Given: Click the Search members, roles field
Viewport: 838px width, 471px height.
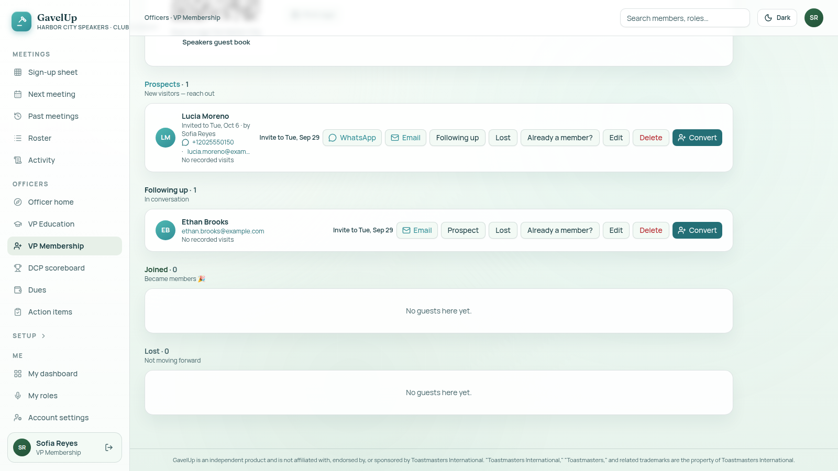Looking at the screenshot, I should point(685,18).
